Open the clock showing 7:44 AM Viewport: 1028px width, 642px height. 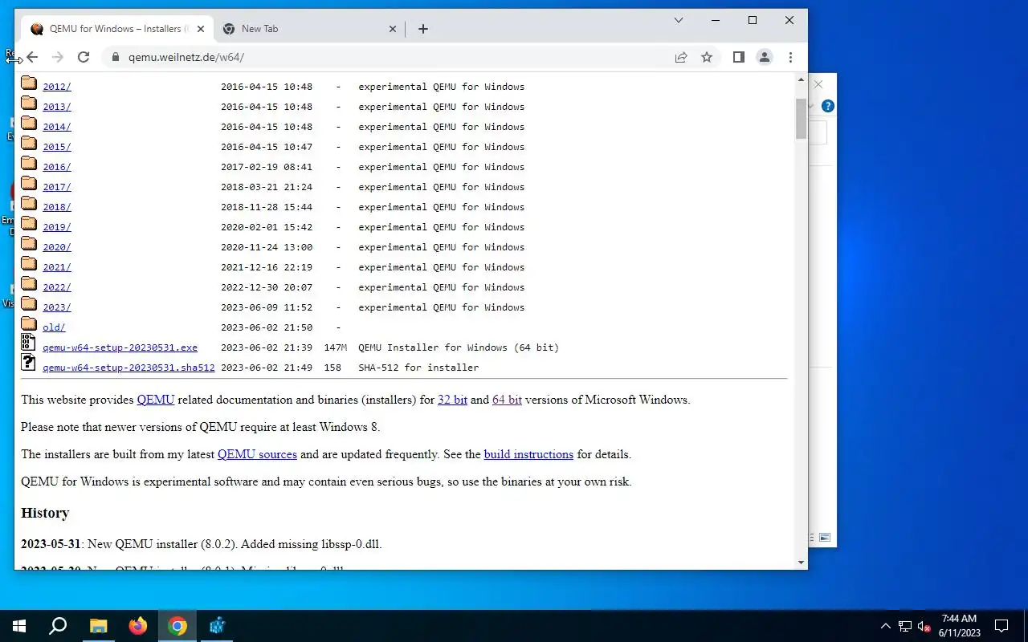coord(959,626)
